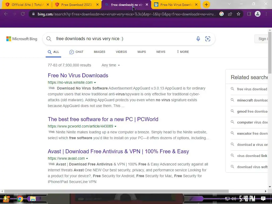Open Start menu on taskbar

(6, 199)
